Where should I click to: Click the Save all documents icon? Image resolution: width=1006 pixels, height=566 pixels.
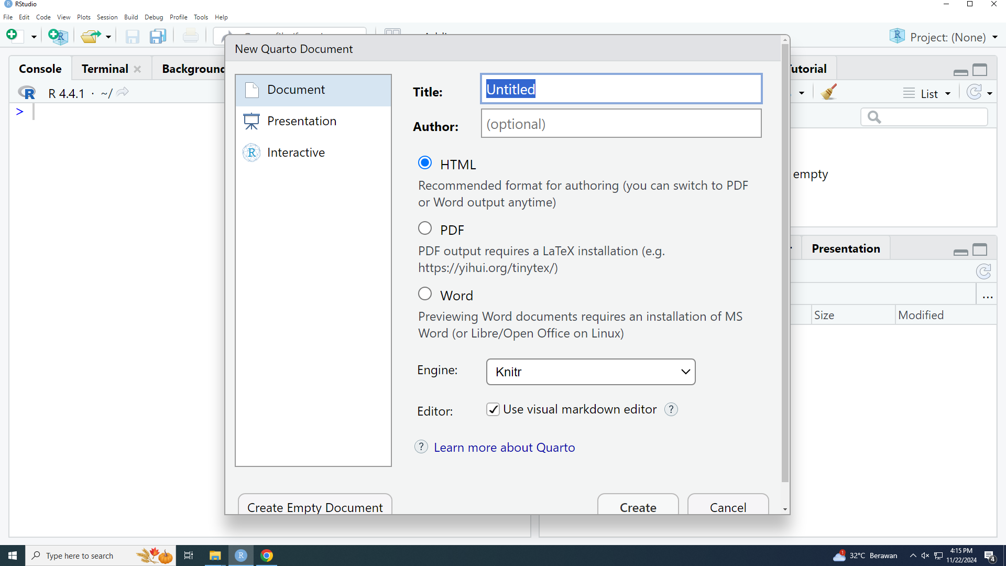158,36
